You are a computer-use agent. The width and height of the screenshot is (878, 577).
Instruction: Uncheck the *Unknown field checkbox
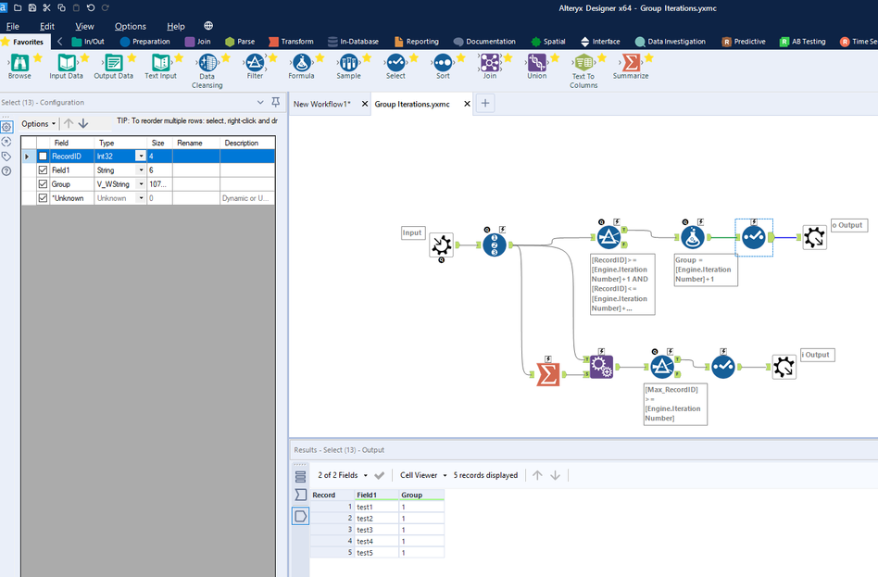click(43, 198)
